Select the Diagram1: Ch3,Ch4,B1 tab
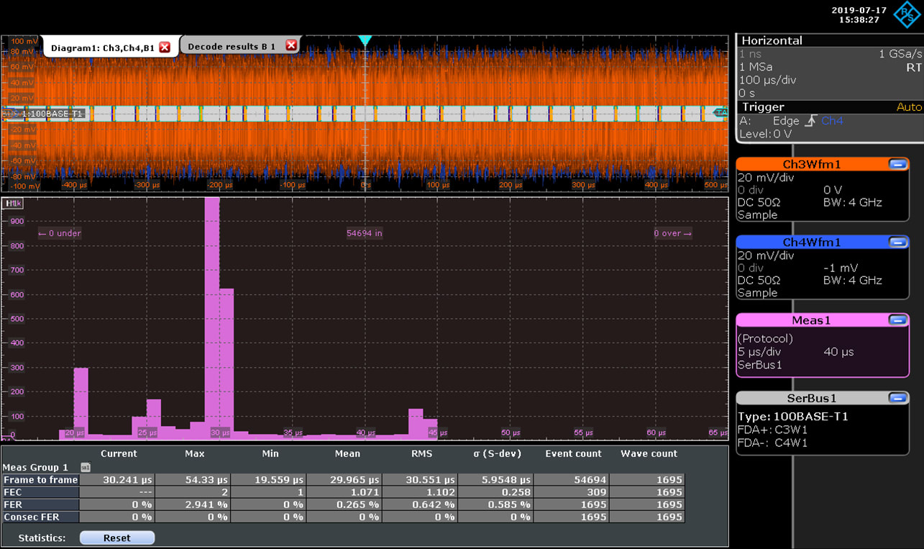This screenshot has height=549, width=924. click(101, 47)
